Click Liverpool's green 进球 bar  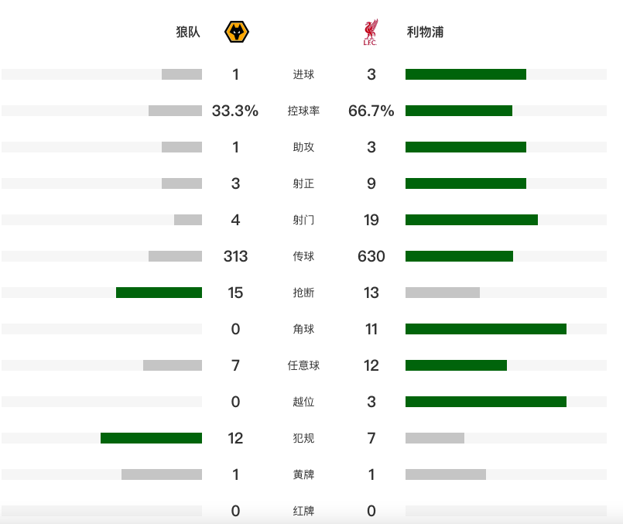tap(465, 74)
